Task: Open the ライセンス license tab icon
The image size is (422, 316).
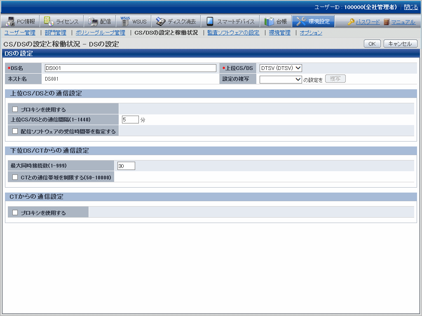Action: pyautogui.click(x=49, y=21)
